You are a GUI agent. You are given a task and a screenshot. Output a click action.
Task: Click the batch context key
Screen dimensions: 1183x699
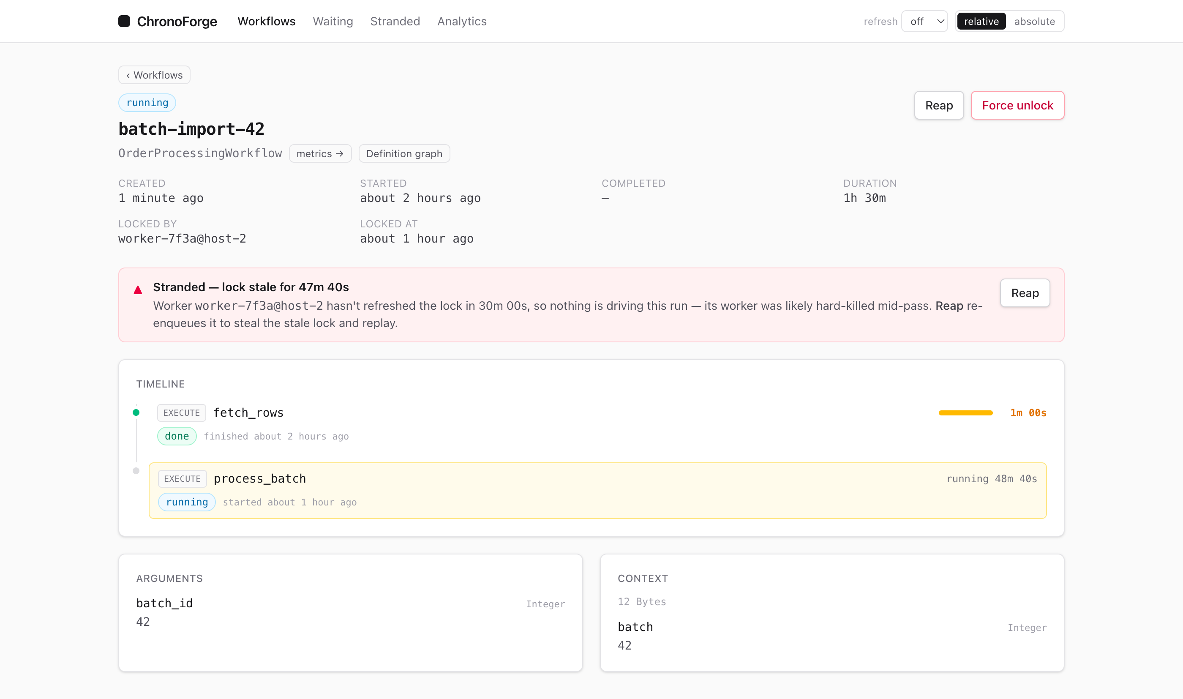click(635, 627)
